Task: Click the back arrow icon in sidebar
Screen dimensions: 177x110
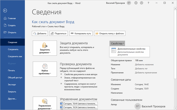Action: click(5, 11)
